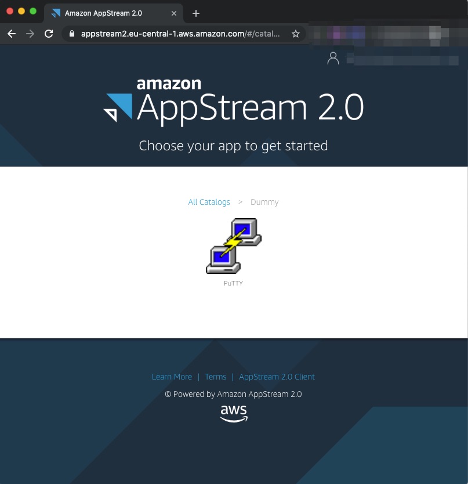Click inside the browser address bar

pyautogui.click(x=174, y=34)
